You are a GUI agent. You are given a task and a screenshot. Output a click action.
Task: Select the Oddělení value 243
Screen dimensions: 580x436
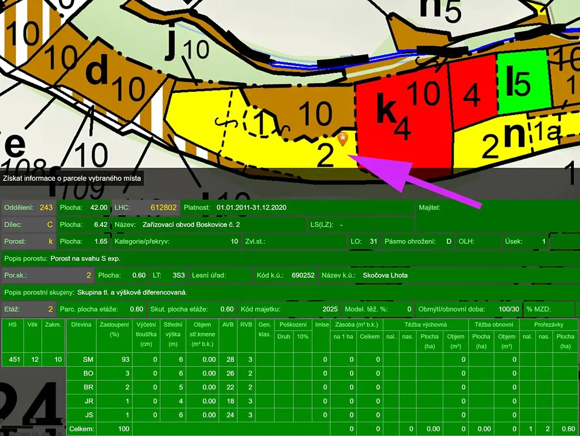tap(46, 208)
